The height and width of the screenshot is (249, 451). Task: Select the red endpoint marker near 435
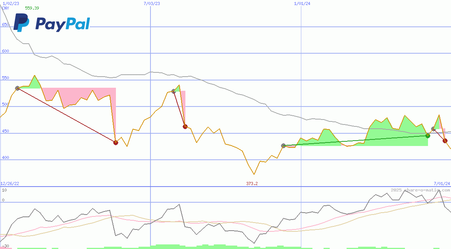pos(115,143)
